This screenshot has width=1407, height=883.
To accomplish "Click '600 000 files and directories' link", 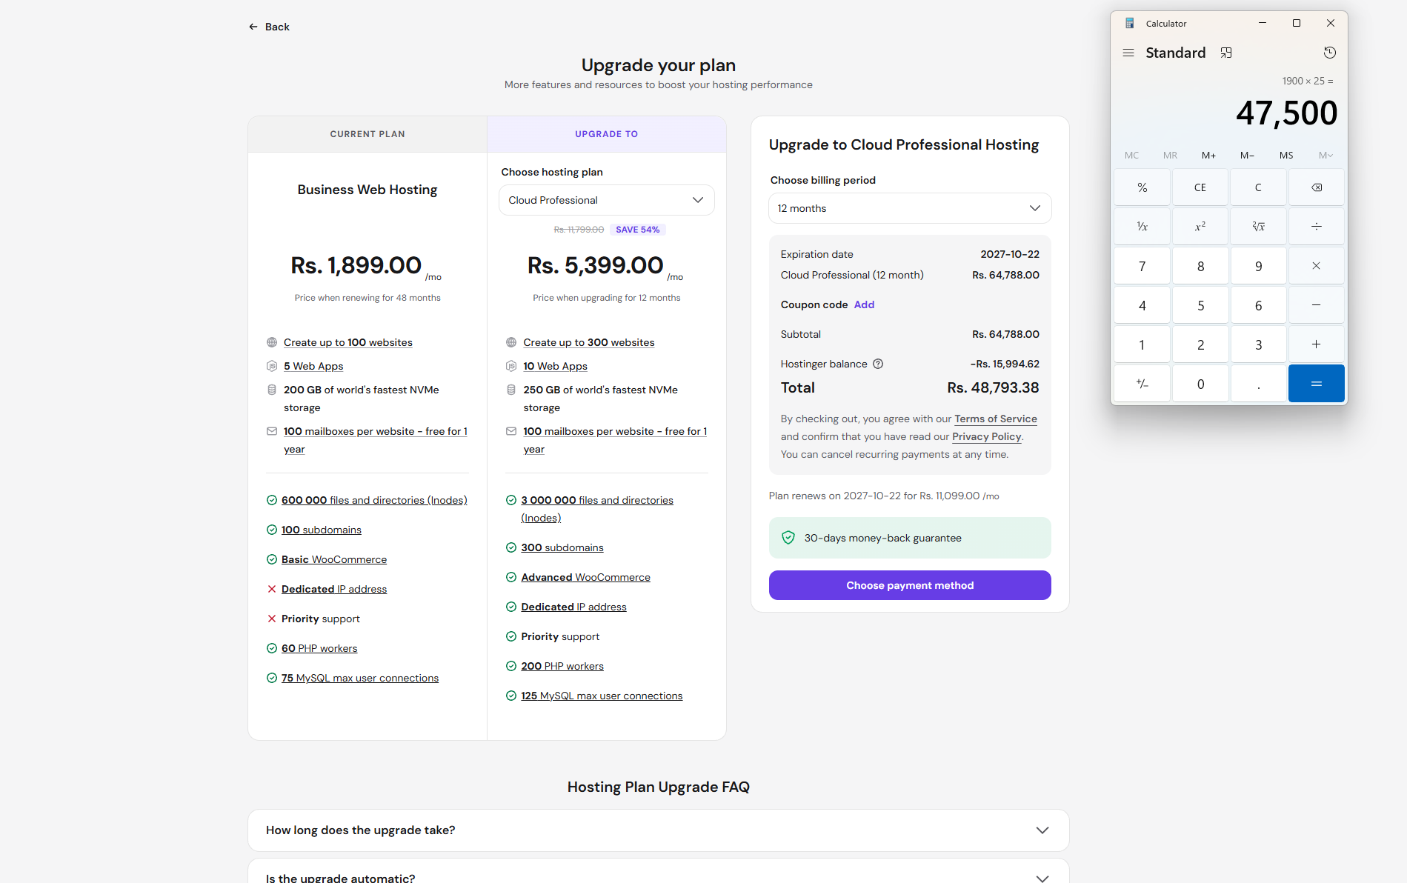I will pos(374,500).
